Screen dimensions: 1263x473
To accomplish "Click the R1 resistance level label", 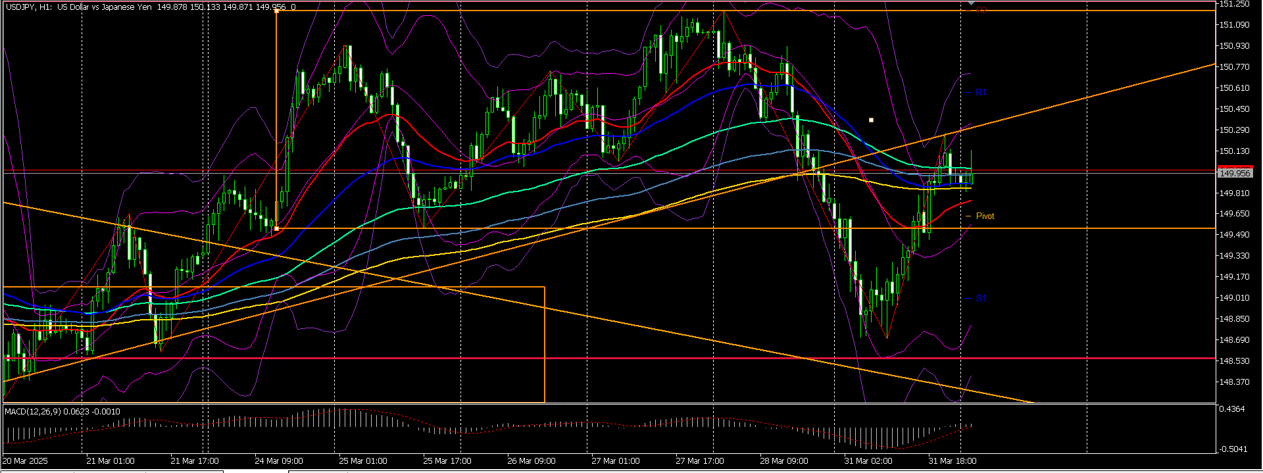I will (981, 93).
